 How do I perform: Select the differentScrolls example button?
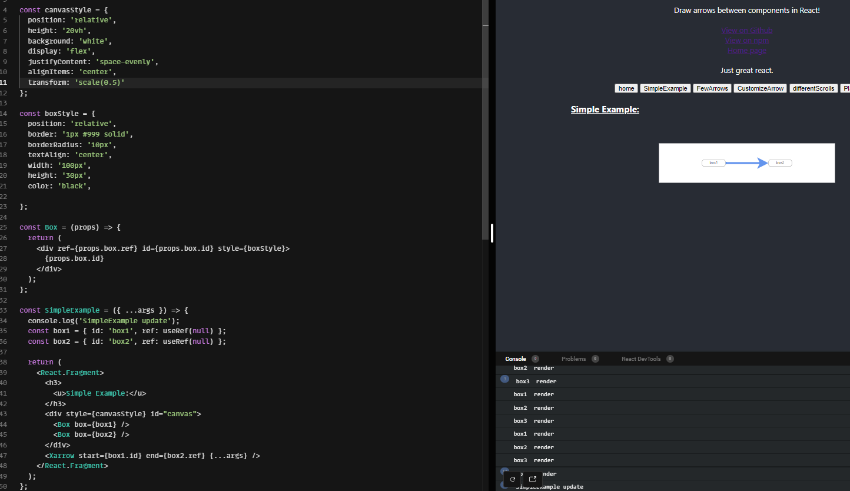point(814,88)
